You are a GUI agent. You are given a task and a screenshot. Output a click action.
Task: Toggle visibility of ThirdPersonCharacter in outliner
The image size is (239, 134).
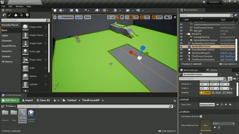coord(181,56)
